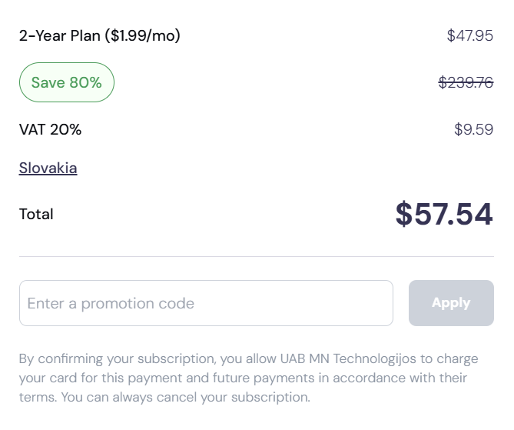This screenshot has height=430, width=514.
Task: Click the crossed-out $239.76 original price
Action: (x=465, y=82)
